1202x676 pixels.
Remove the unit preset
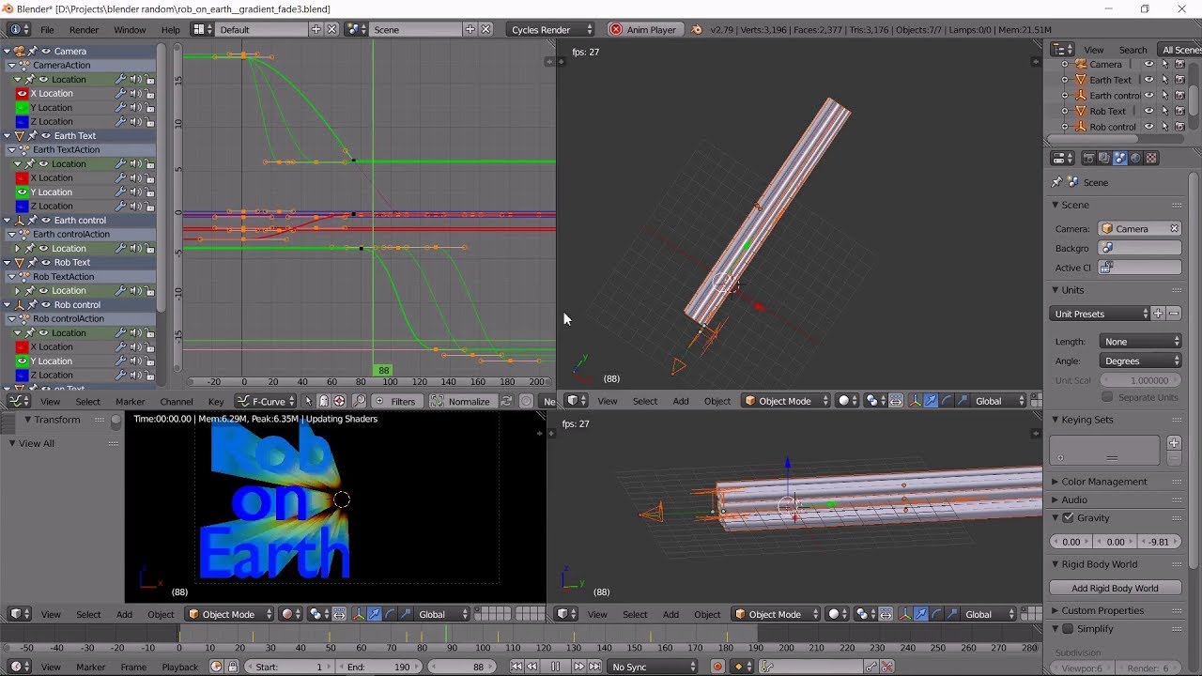(1174, 314)
